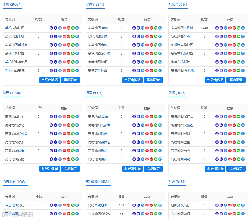This screenshot has width=251, height=219.
Task: Open the 升级 (6139) category heading
Action: [x=177, y=181]
